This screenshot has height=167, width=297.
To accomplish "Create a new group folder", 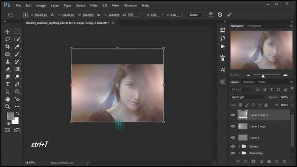I will pyautogui.click(x=269, y=161).
